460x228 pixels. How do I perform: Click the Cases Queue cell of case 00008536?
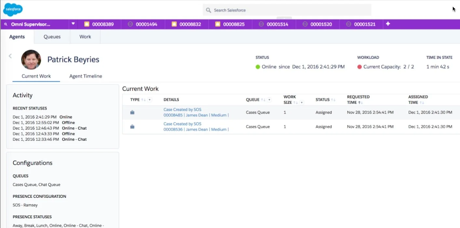coord(258,127)
